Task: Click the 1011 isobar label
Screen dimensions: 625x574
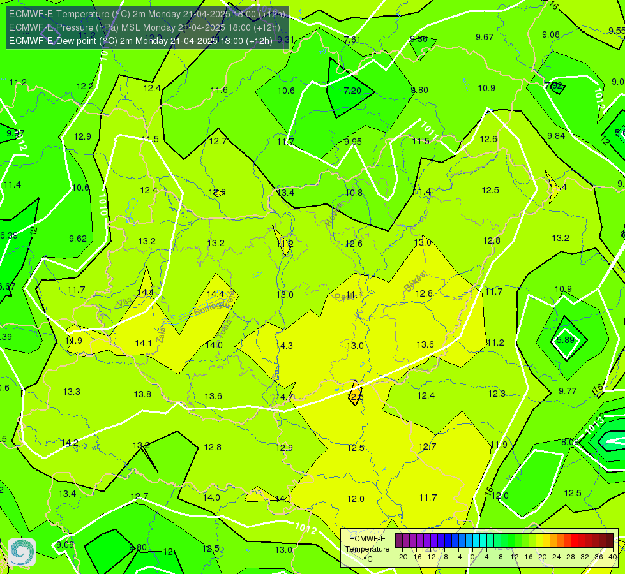Action: click(x=429, y=131)
